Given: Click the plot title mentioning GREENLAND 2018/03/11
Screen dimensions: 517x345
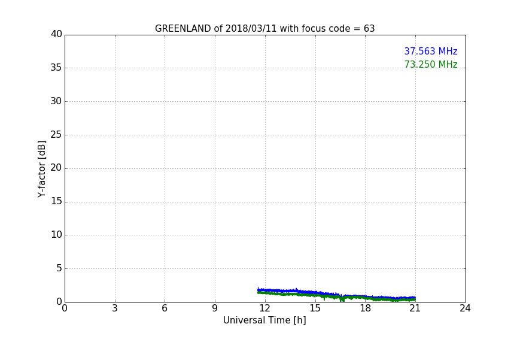Looking at the screenshot, I should click(x=264, y=29).
